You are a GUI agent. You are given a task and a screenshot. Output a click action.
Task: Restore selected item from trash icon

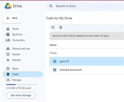(53, 27)
